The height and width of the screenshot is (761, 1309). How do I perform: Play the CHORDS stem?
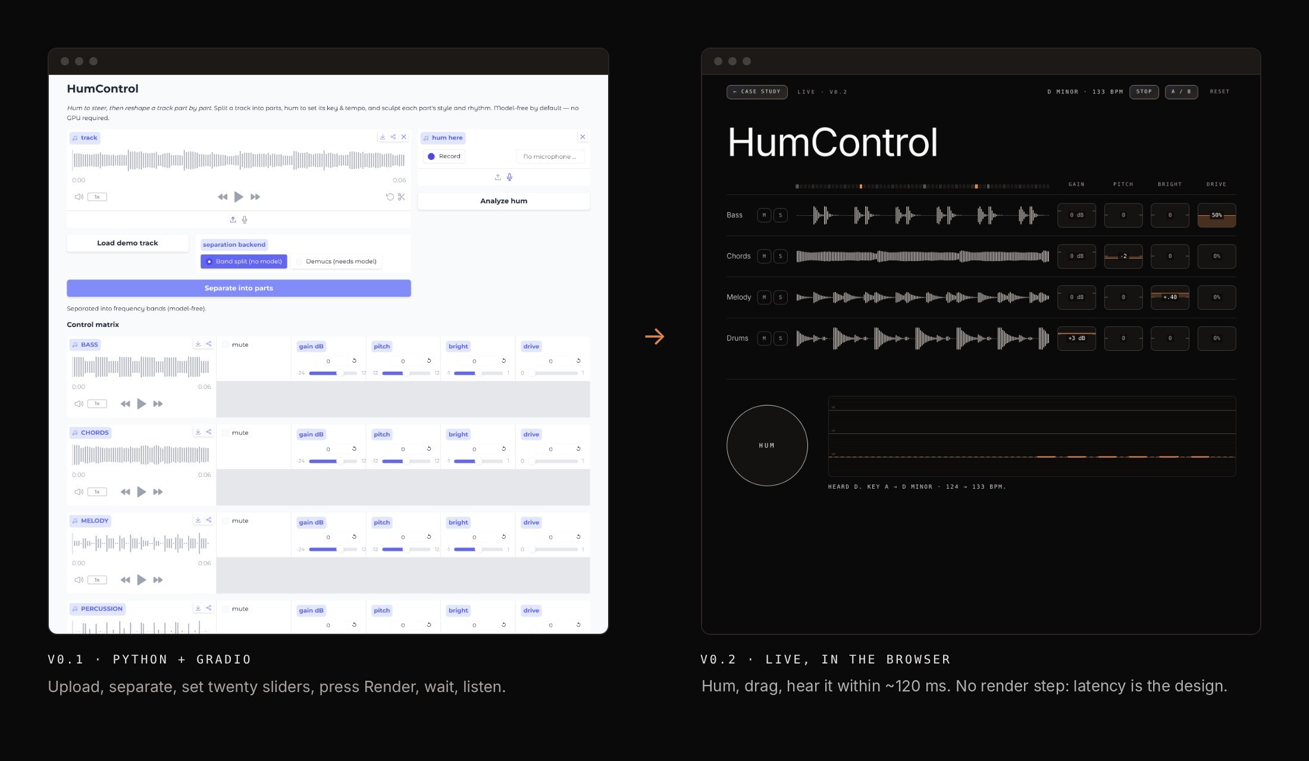click(x=142, y=492)
